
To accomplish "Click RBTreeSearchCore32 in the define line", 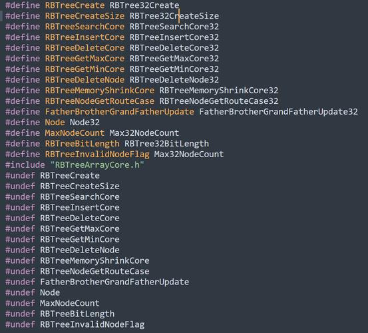I will point(174,27).
